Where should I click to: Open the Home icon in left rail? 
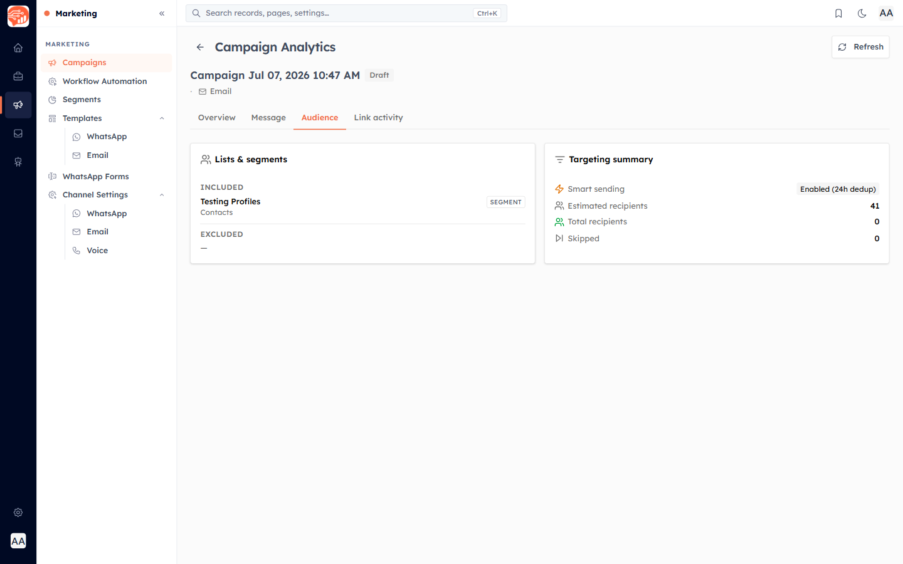click(18, 48)
